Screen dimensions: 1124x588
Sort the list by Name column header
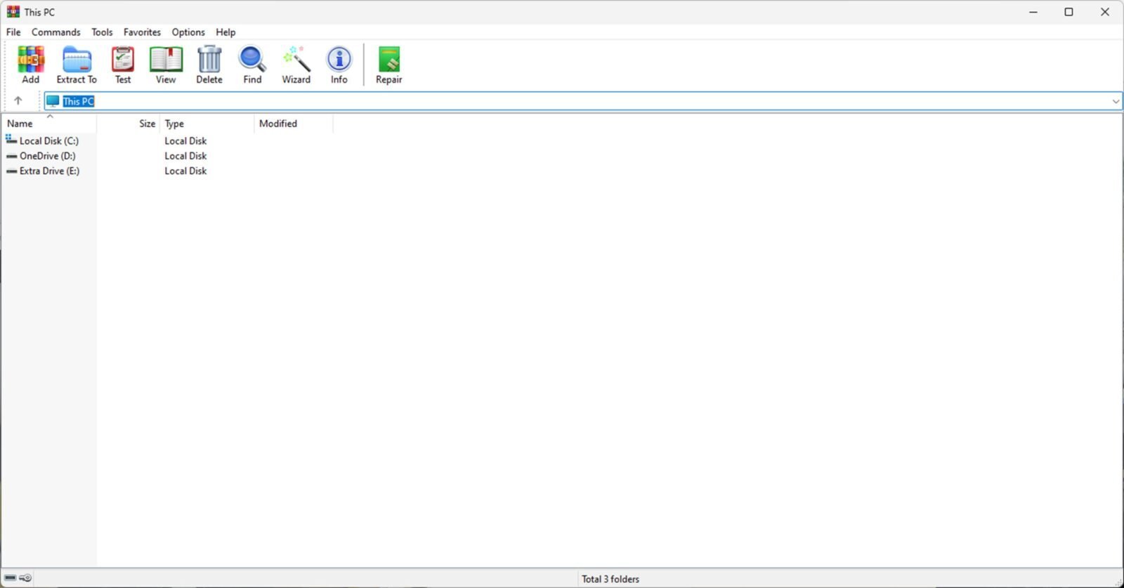pos(20,124)
